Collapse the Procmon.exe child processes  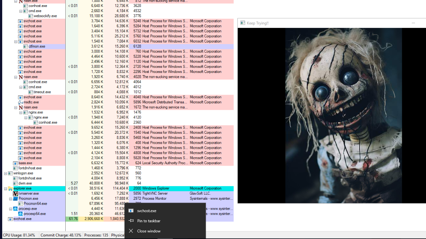coord(11,199)
